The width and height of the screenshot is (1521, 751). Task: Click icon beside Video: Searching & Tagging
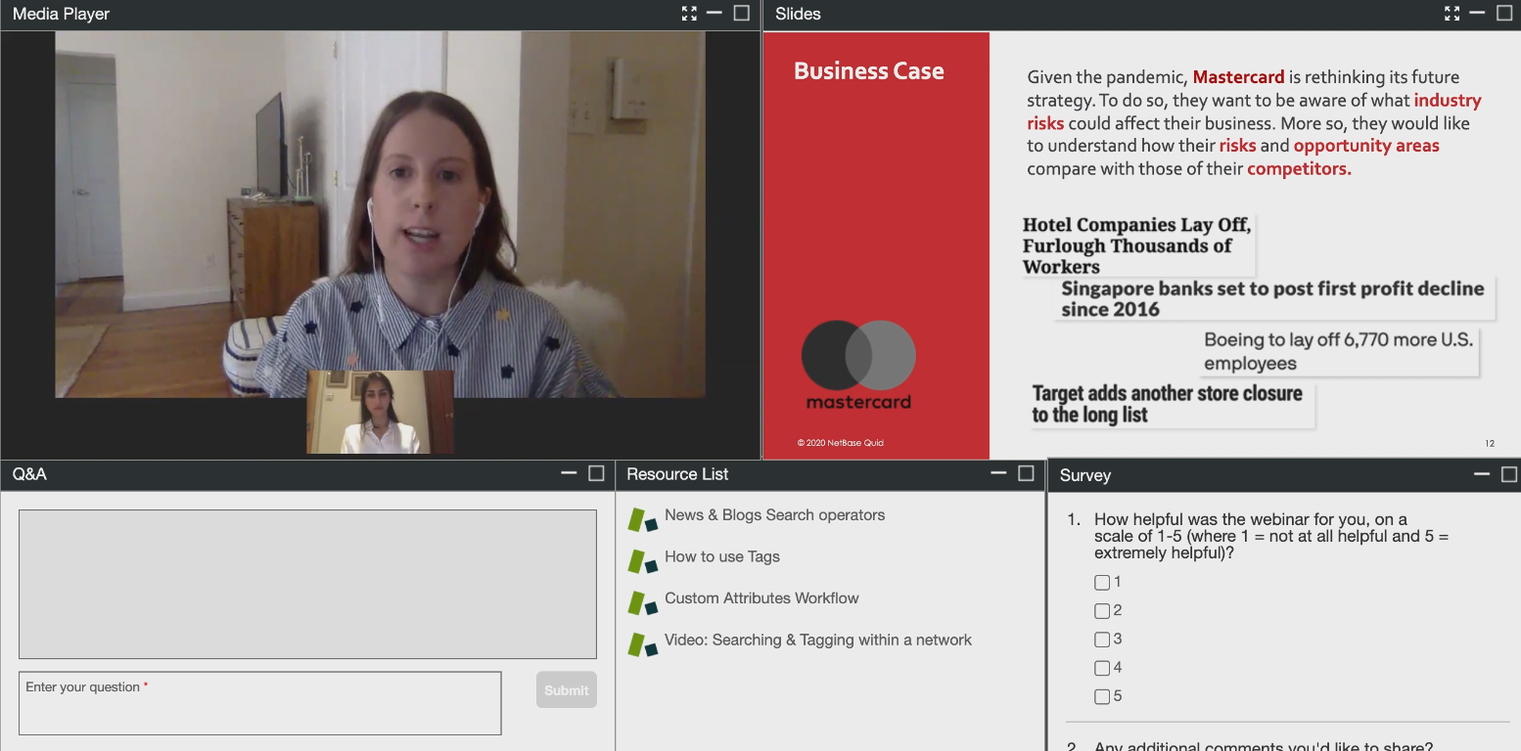click(643, 644)
